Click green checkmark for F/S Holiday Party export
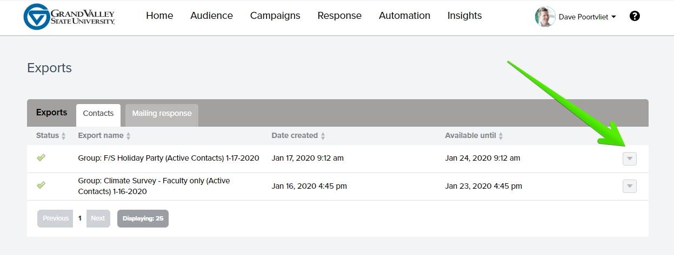The height and width of the screenshot is (255, 674). coord(41,157)
